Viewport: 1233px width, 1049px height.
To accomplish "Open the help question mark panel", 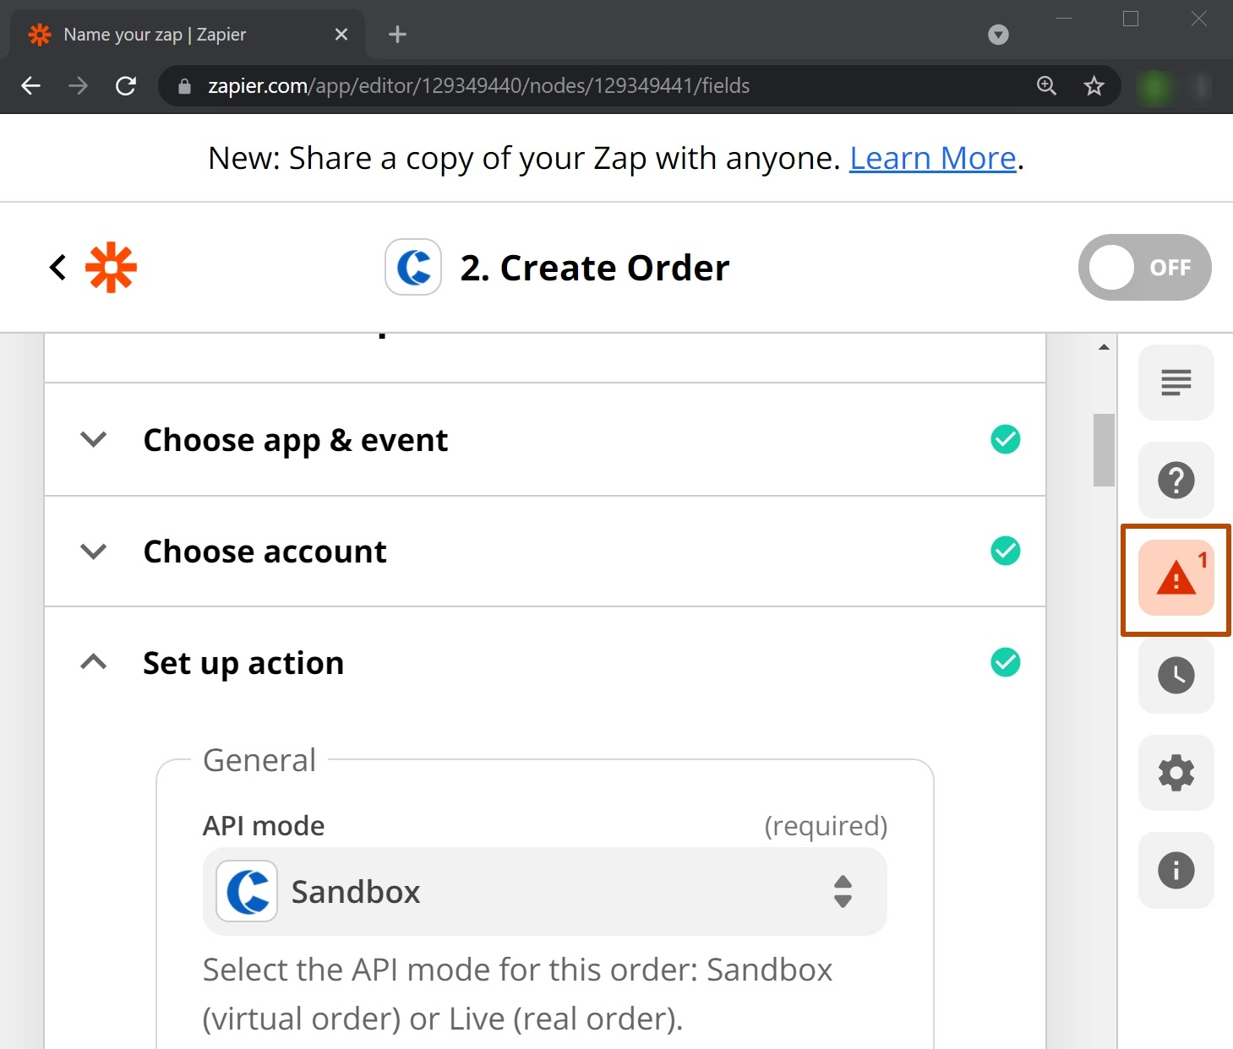I will tap(1176, 480).
